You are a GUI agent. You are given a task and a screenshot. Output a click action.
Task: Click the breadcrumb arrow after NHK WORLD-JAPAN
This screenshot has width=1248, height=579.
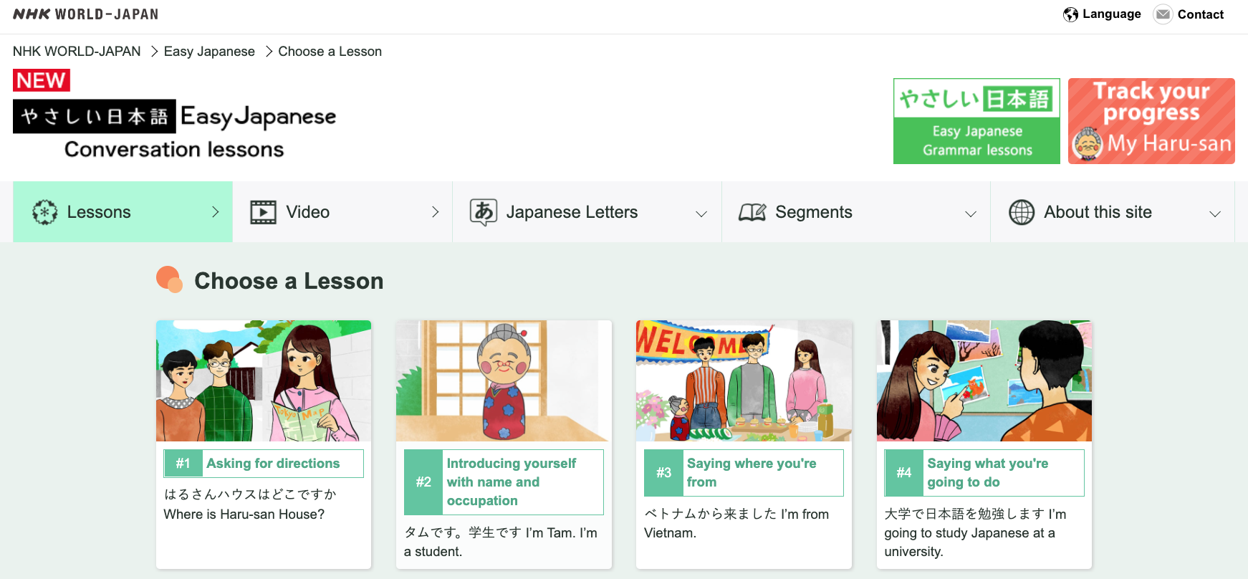(x=153, y=52)
